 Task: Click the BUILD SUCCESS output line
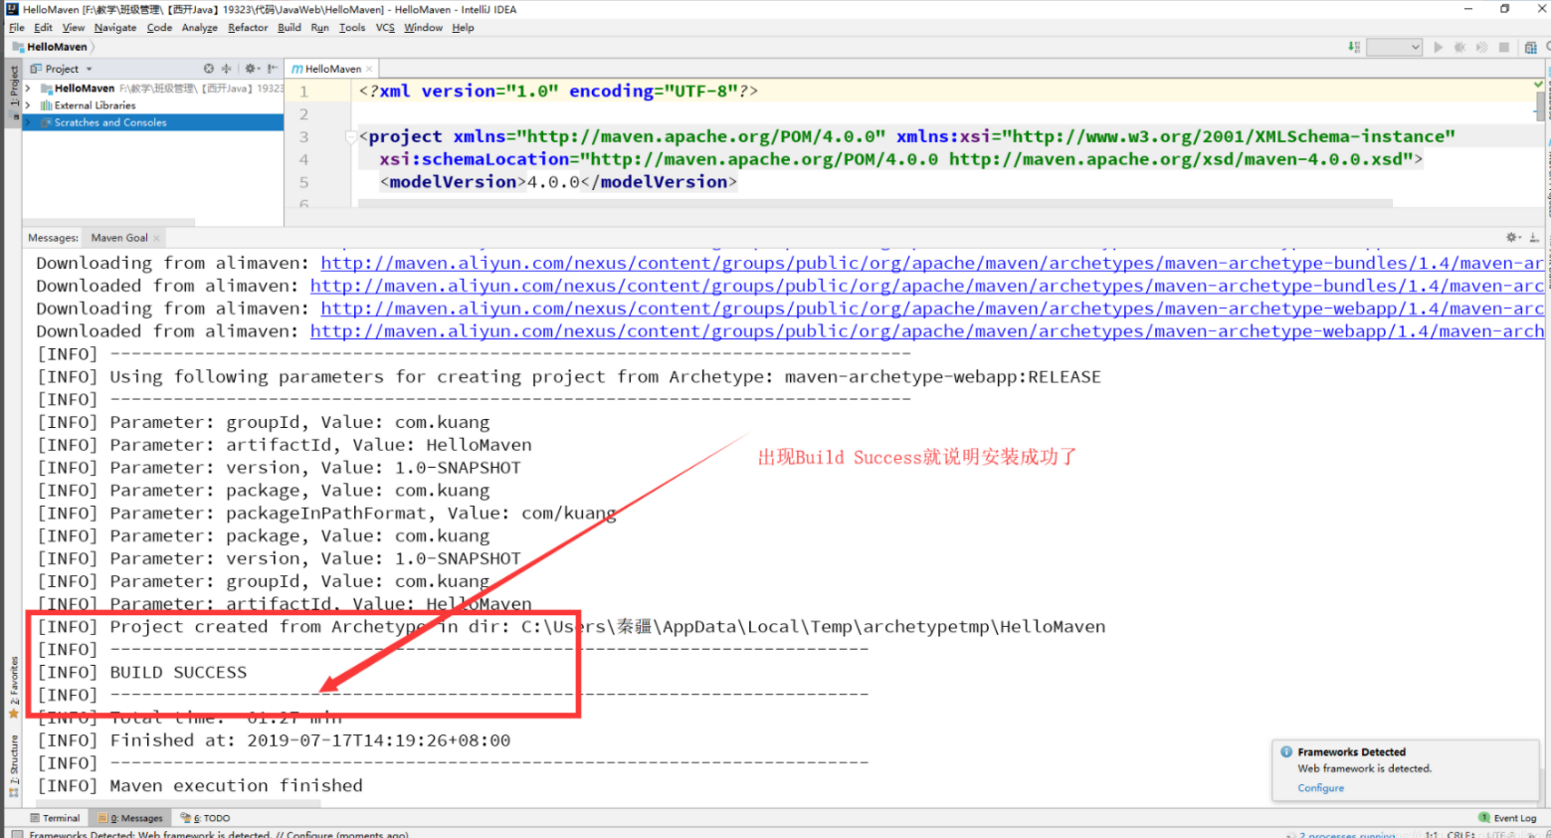[x=142, y=673]
